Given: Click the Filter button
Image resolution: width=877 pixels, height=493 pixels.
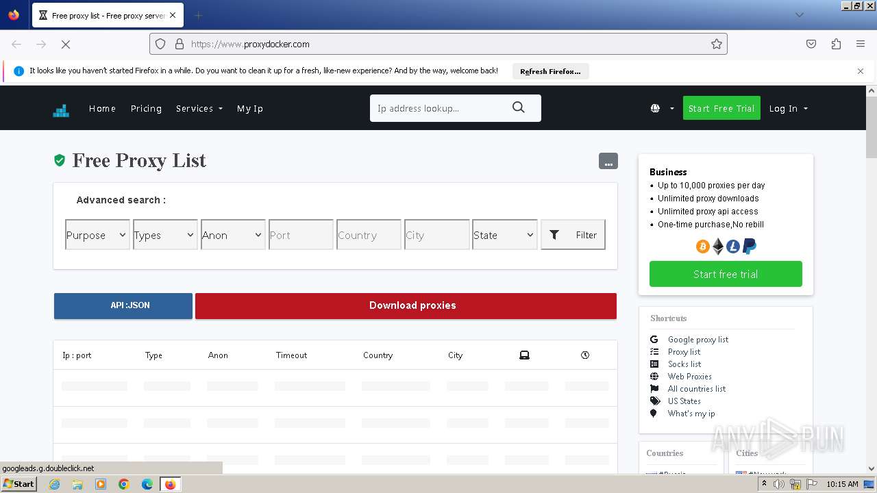Looking at the screenshot, I should click(573, 235).
